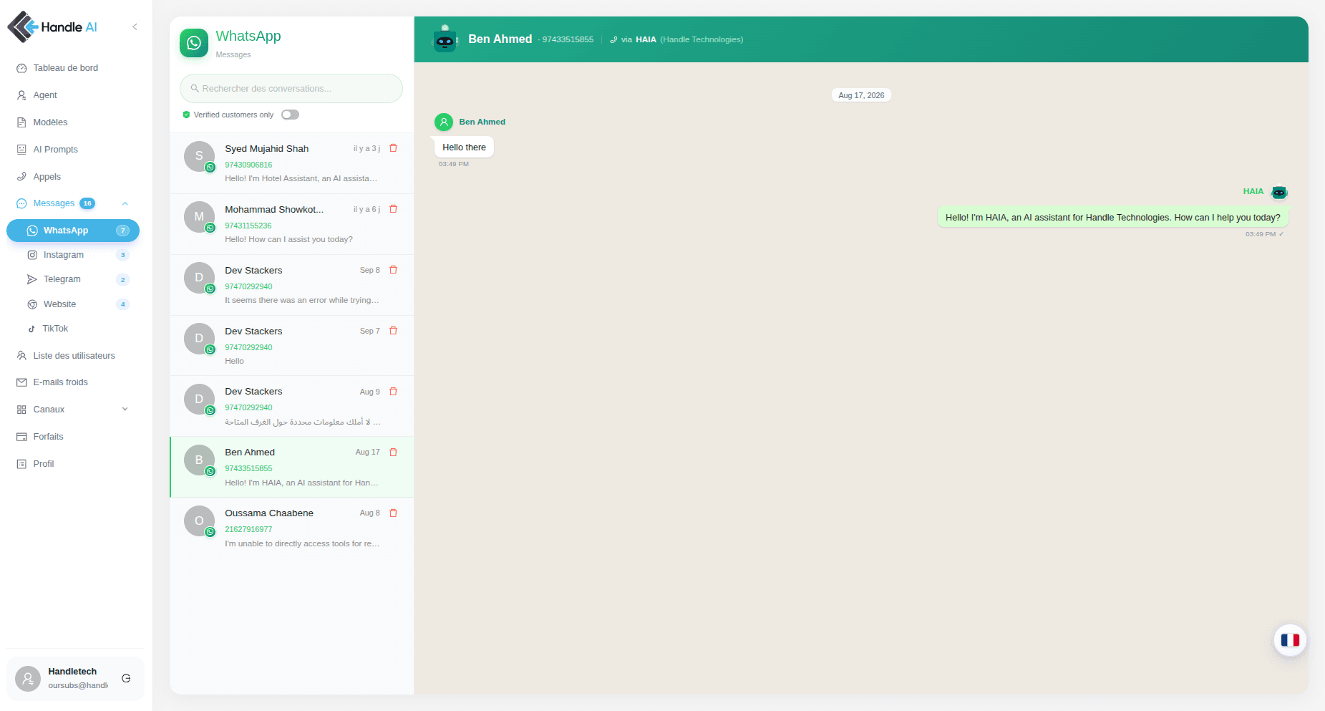Click phone number 97433515855 in header

(x=568, y=40)
